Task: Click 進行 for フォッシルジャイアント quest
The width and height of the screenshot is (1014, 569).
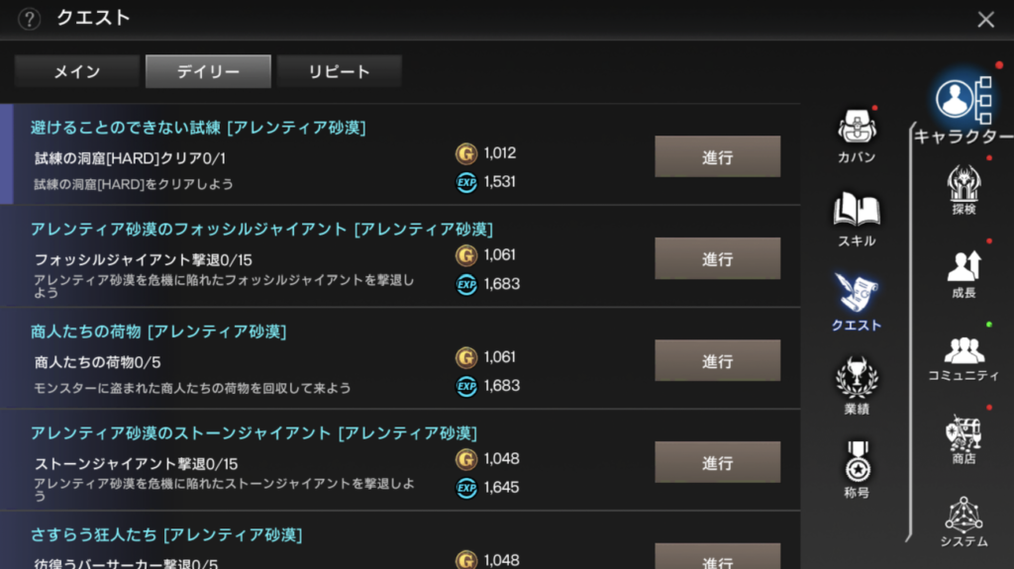Action: coord(717,258)
